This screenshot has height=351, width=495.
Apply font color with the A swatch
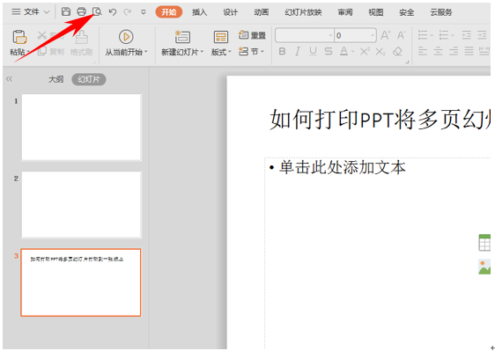click(x=344, y=51)
